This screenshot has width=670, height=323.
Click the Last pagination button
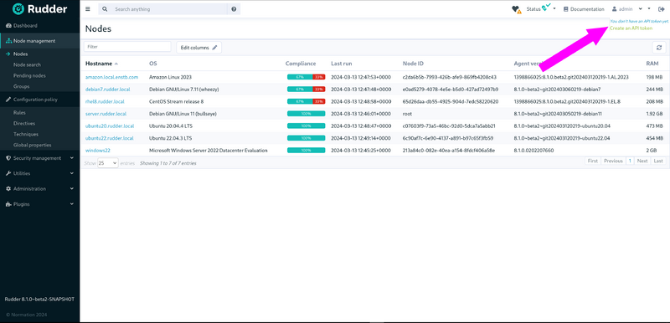pyautogui.click(x=658, y=161)
